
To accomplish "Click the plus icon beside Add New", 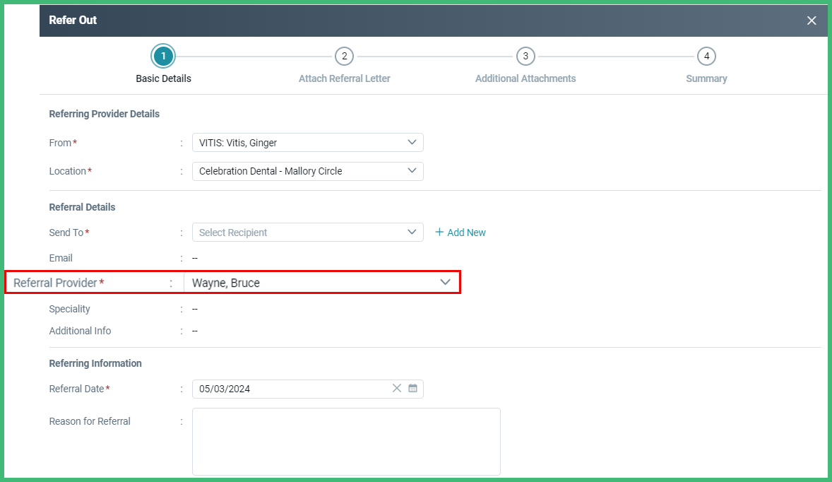I will pyautogui.click(x=439, y=233).
